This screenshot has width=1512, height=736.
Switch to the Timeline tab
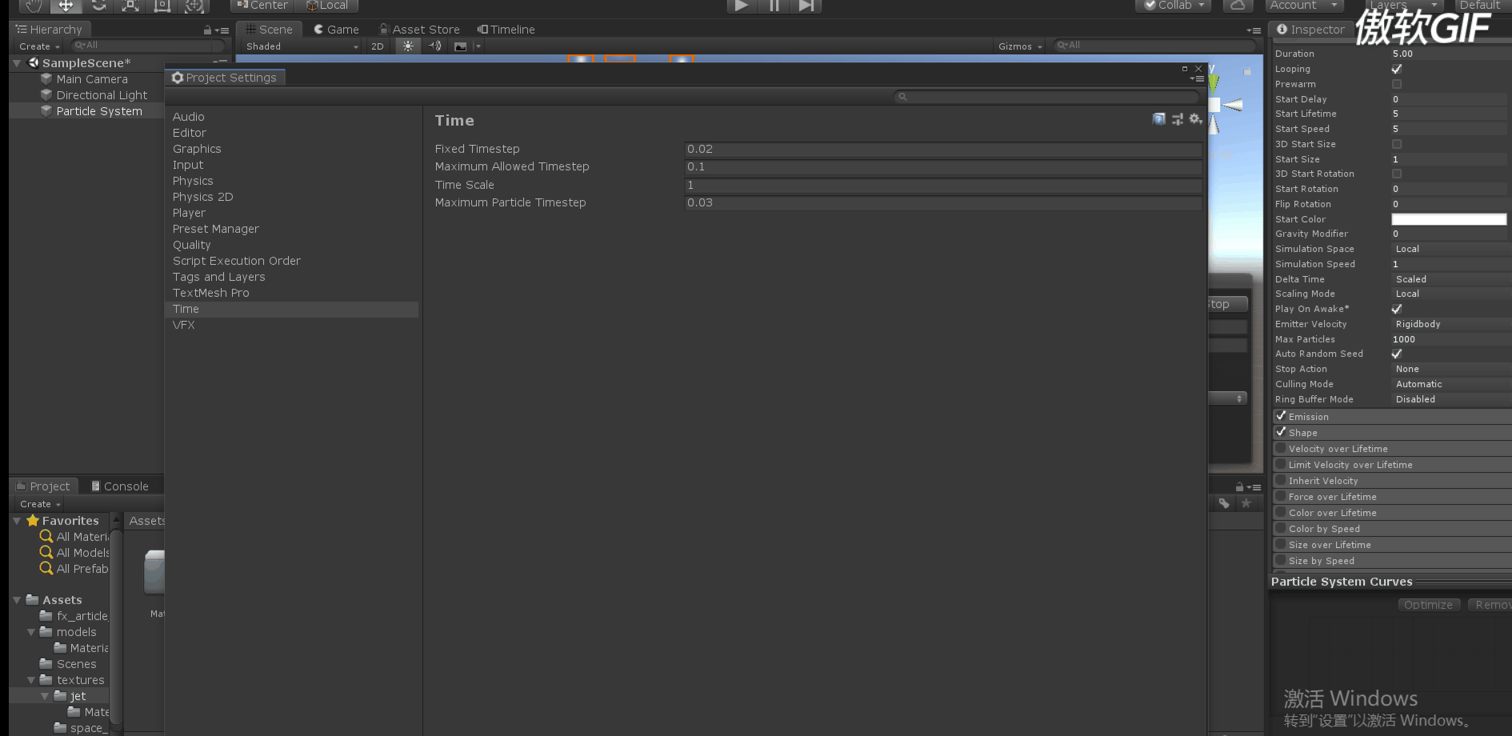pyautogui.click(x=506, y=30)
